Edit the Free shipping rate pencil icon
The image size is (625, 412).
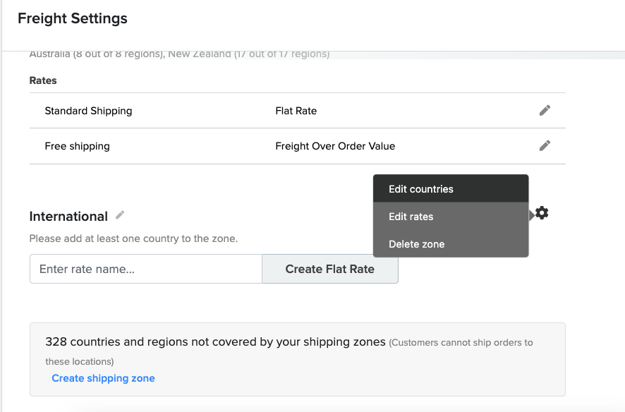545,146
